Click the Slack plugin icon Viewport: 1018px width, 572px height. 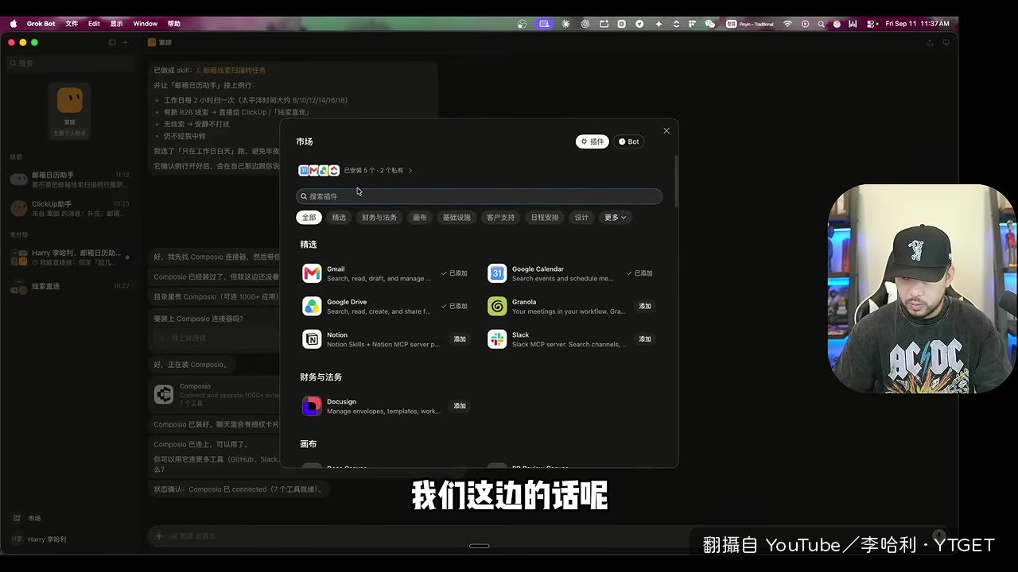497,339
